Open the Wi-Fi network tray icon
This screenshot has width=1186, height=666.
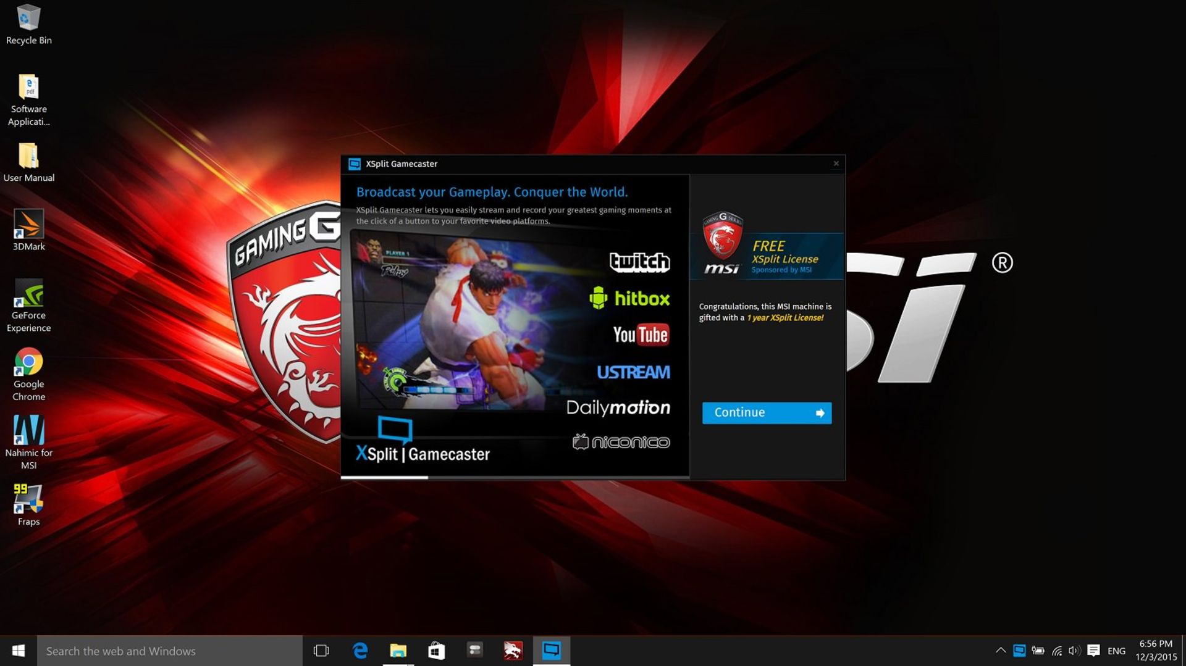[1057, 651]
